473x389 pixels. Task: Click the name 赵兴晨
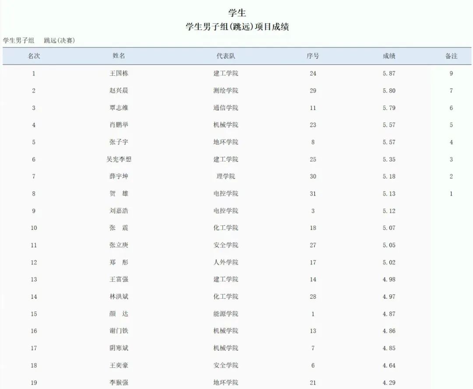tap(119, 91)
